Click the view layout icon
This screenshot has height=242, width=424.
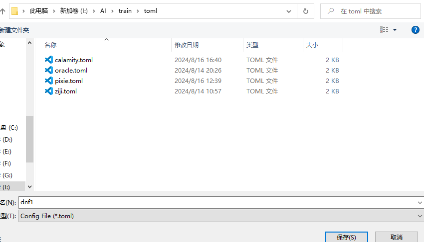tap(384, 30)
